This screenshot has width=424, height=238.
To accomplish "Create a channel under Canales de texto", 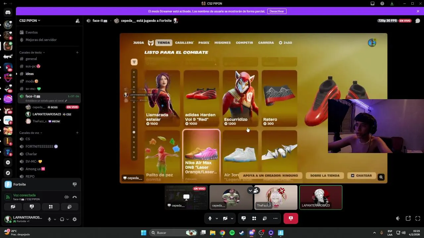I will click(x=77, y=52).
